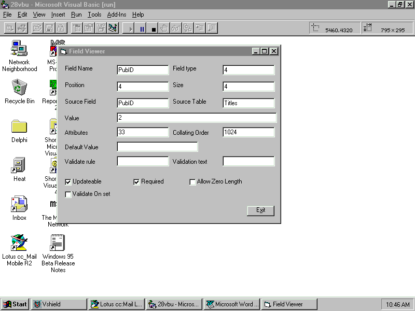
Task: Open the Run menu
Action: [76, 15]
